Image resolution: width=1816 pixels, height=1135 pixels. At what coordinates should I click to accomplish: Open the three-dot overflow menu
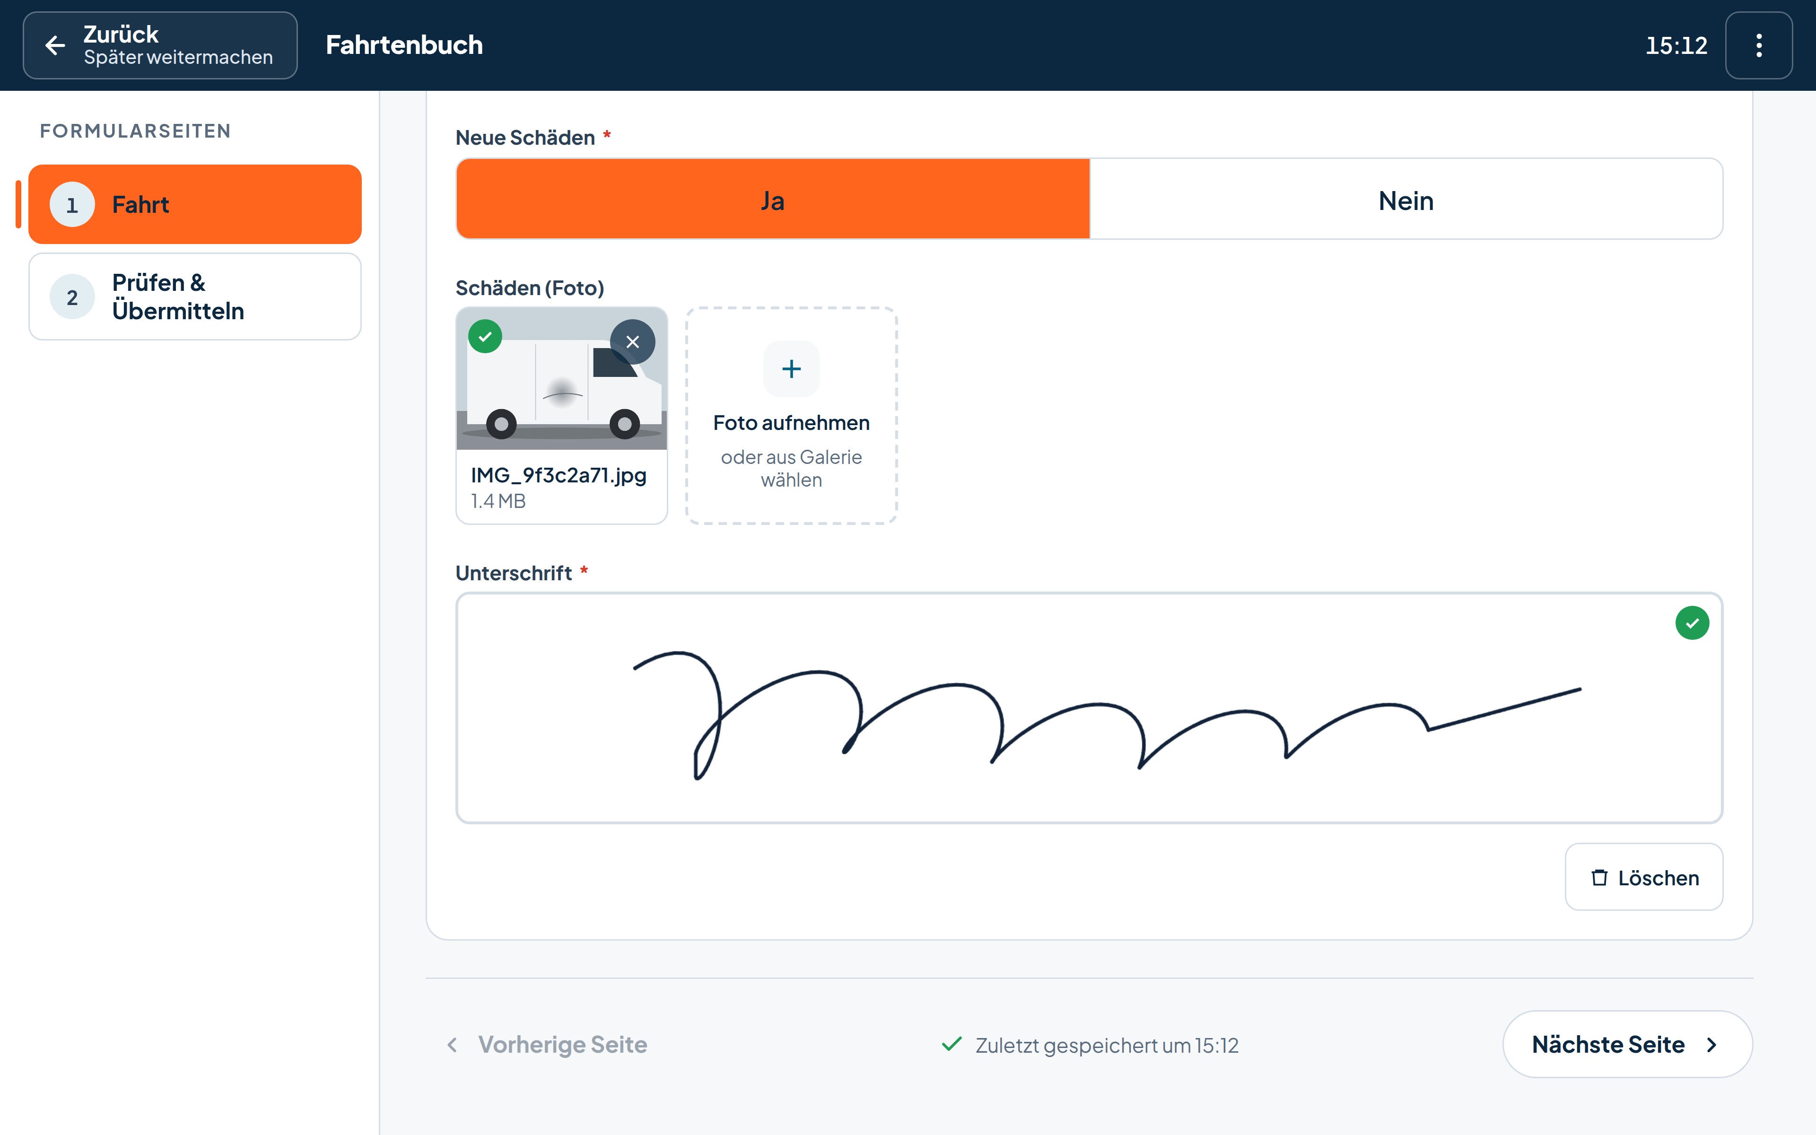coord(1758,45)
